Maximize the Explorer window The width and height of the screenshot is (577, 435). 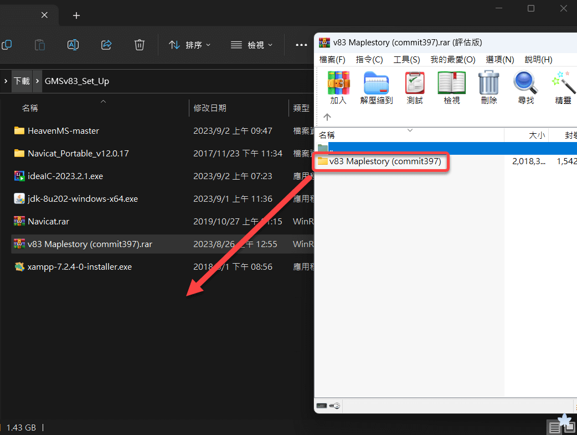[530, 8]
